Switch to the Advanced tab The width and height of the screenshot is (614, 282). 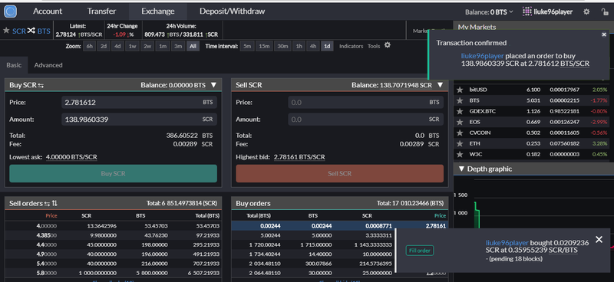pos(48,65)
